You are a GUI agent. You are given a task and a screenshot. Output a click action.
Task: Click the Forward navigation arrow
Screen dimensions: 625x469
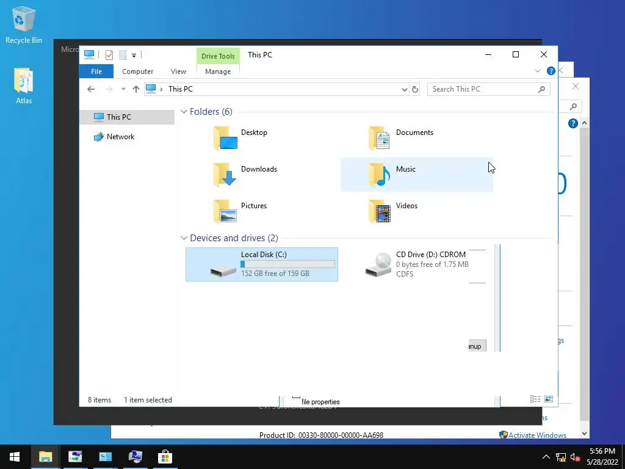[109, 89]
